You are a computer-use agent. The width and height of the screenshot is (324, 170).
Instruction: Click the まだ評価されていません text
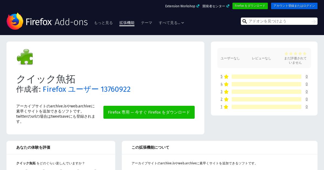pyautogui.click(x=295, y=60)
